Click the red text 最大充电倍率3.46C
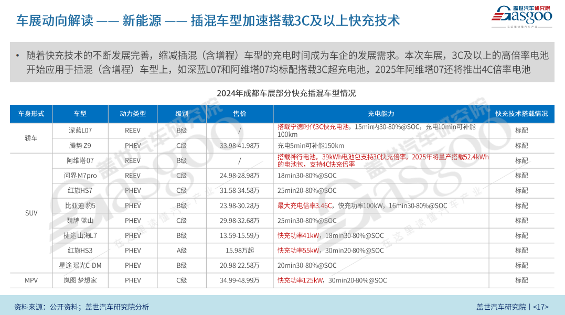565x315 pixels. coord(304,205)
